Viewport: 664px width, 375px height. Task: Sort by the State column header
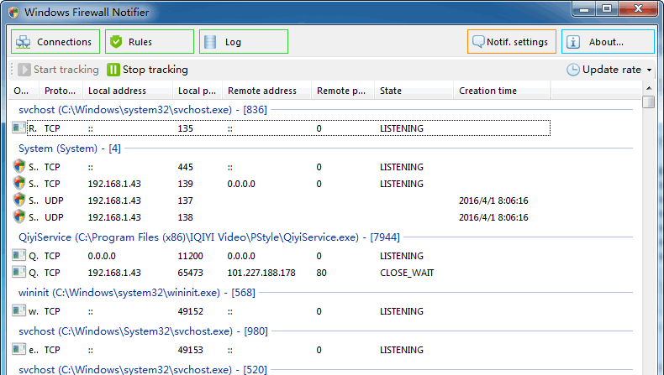click(414, 91)
